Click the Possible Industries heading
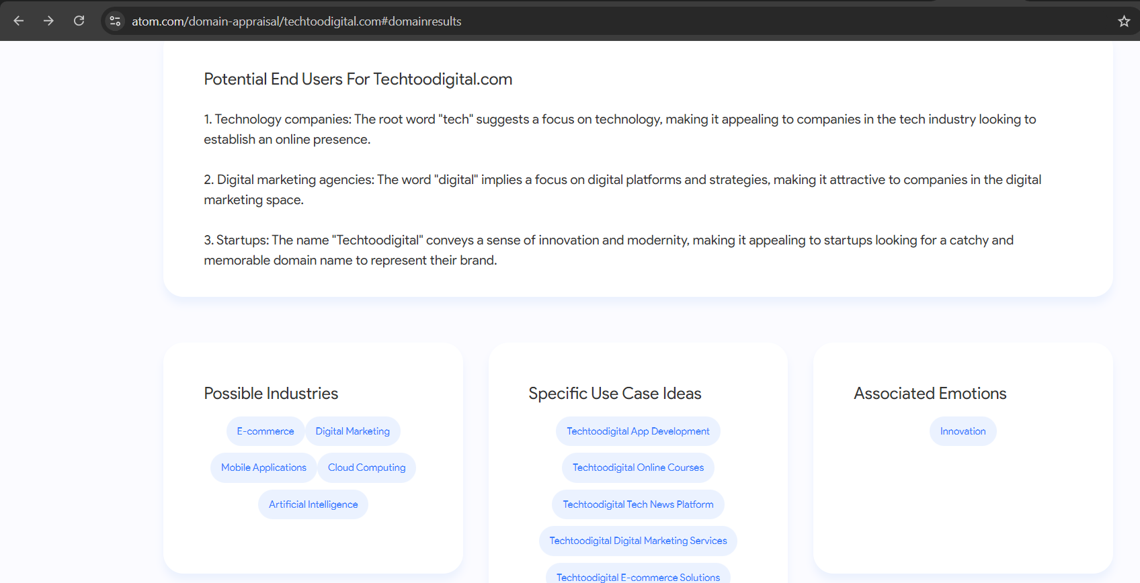The width and height of the screenshot is (1140, 583). [271, 394]
